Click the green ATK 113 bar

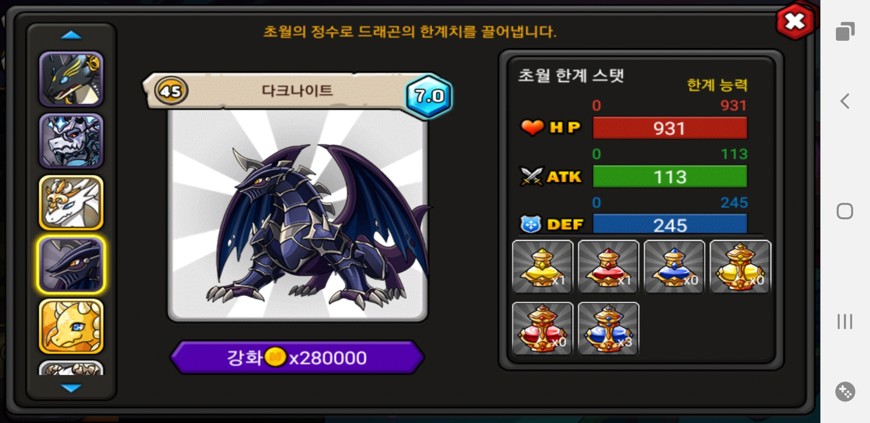670,177
